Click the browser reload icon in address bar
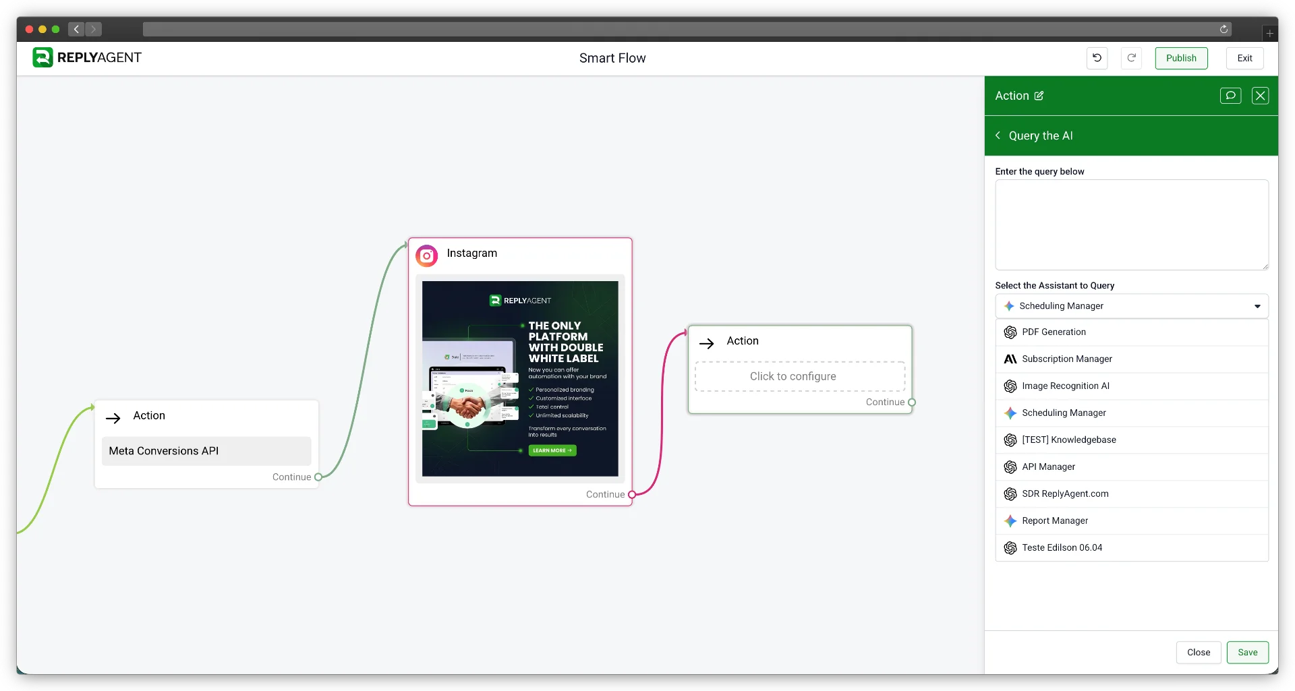Viewport: 1295px width, 691px height. [x=1224, y=29]
